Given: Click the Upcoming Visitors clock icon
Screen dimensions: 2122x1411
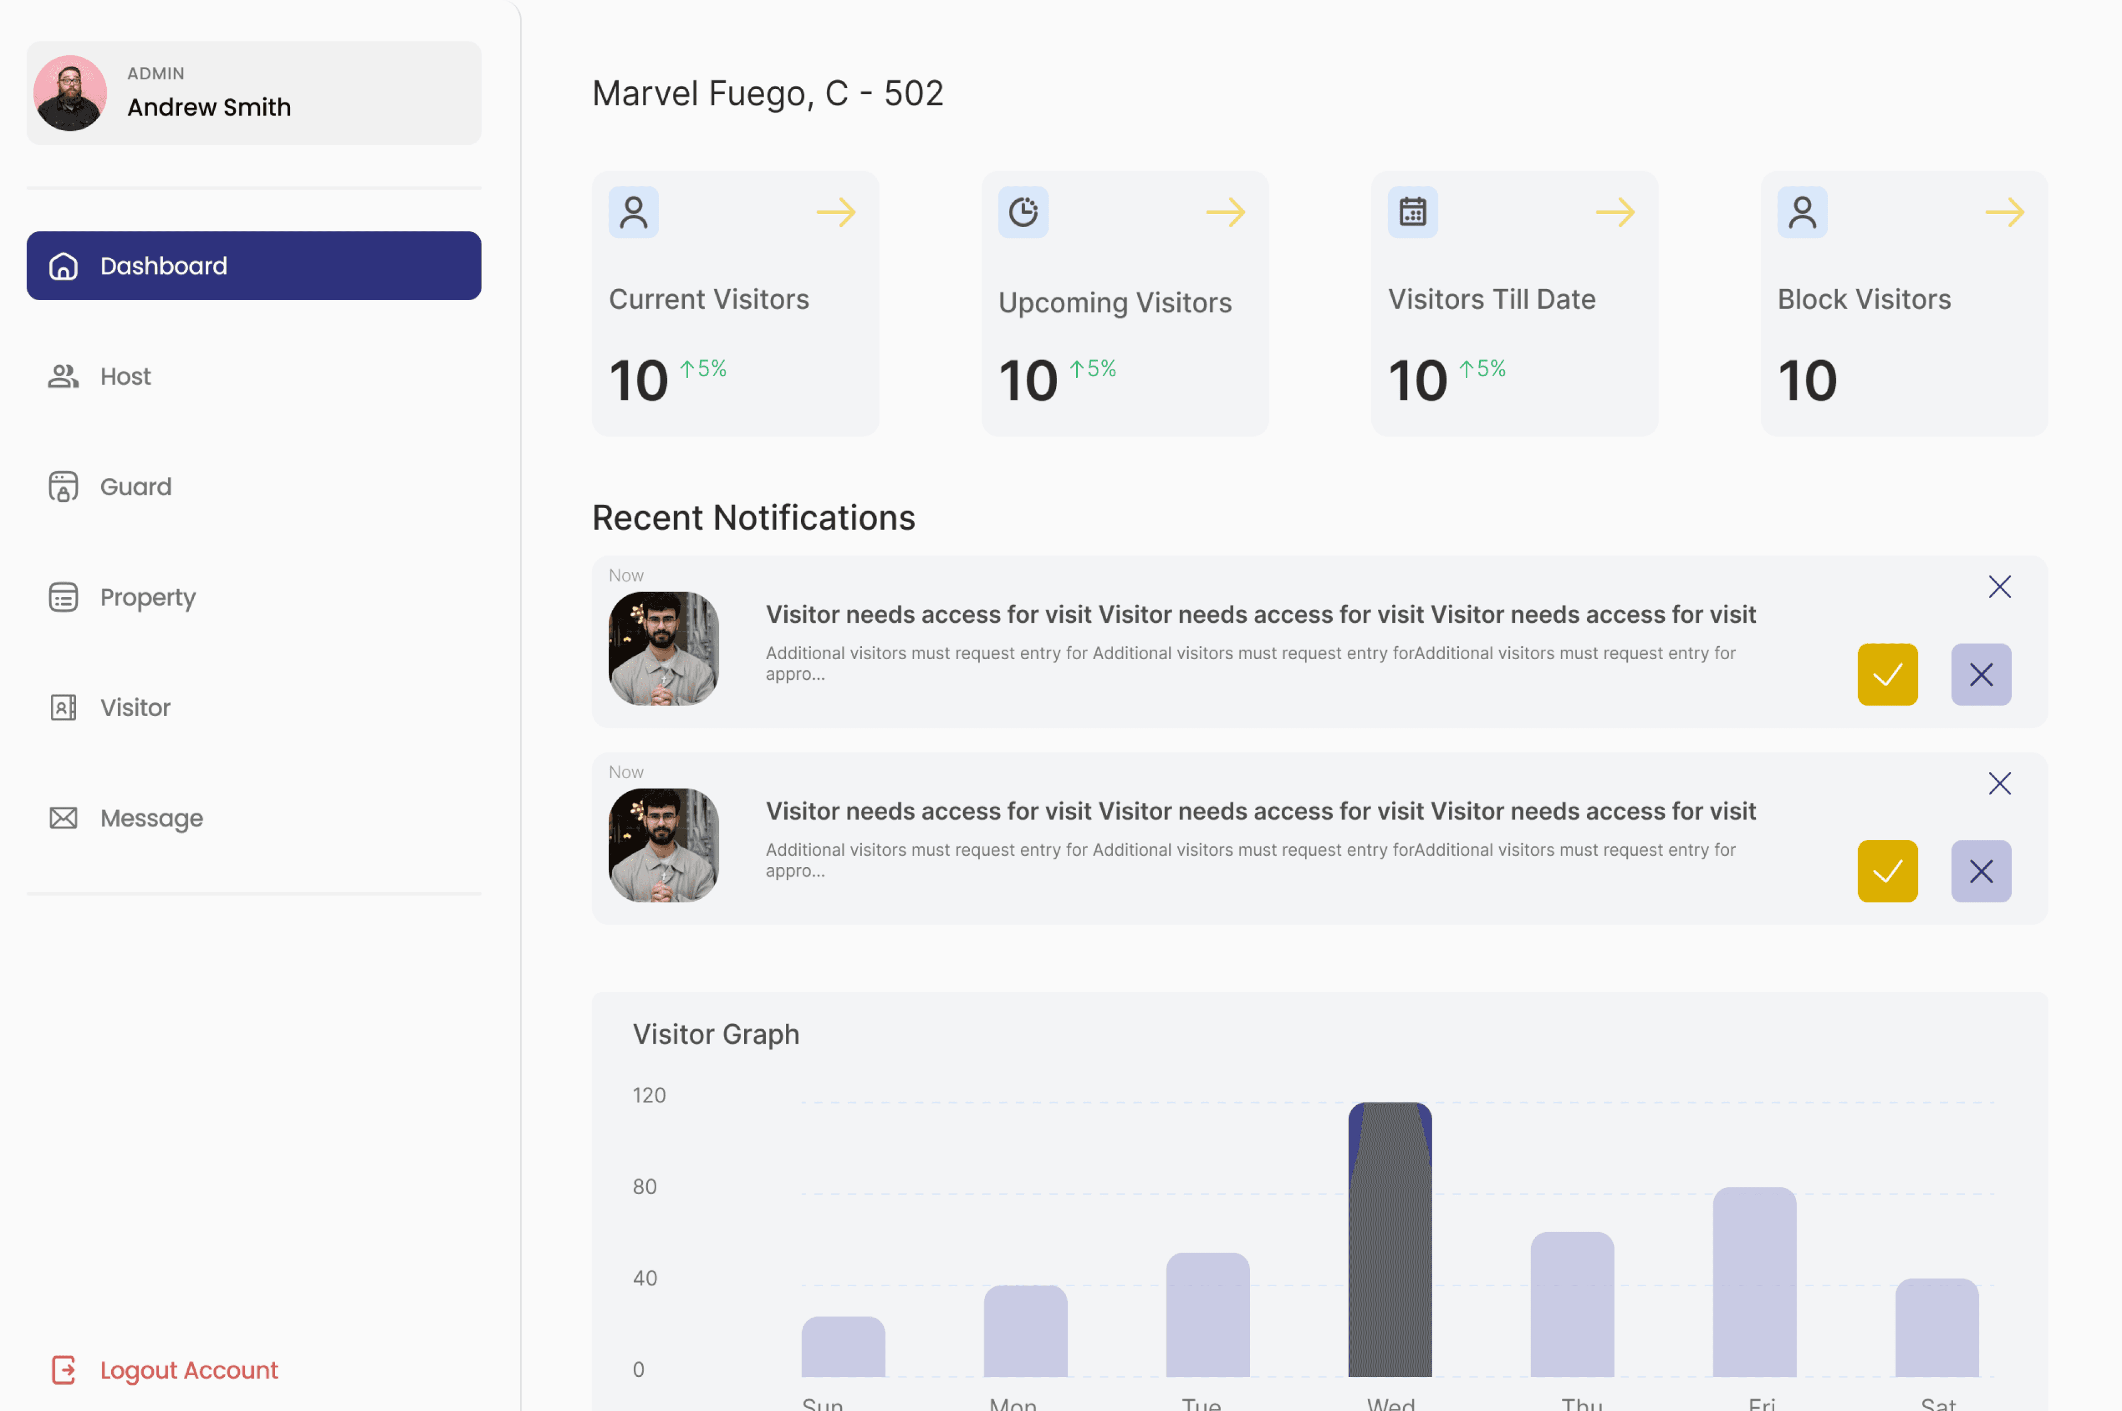Looking at the screenshot, I should [1022, 212].
